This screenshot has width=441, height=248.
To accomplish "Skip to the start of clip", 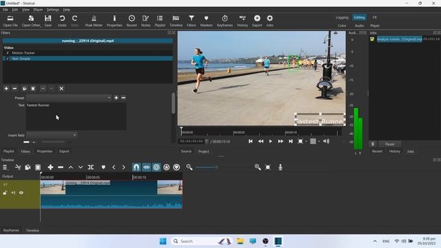I will [250, 141].
